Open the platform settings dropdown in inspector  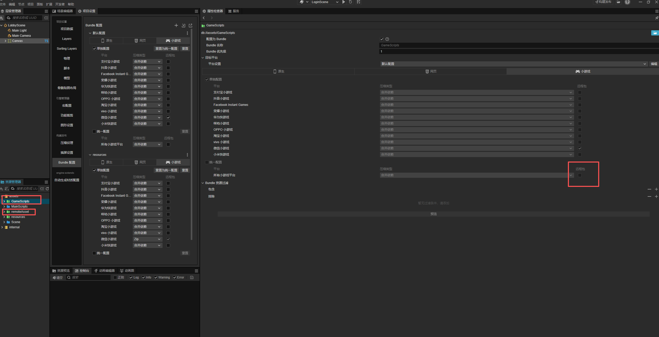(513, 64)
